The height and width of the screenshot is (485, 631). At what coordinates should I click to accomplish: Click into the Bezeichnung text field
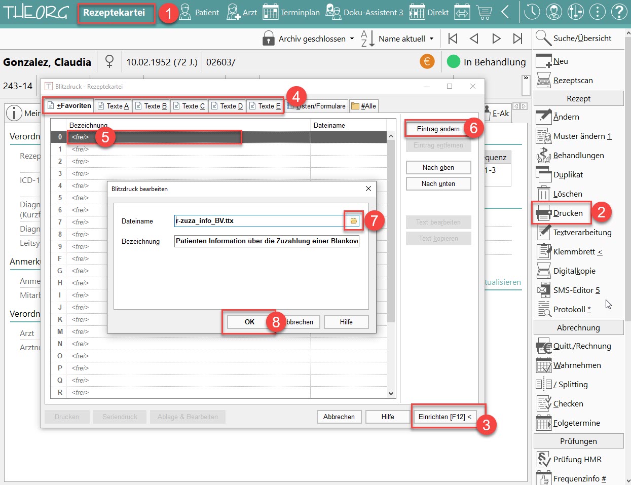(x=267, y=241)
